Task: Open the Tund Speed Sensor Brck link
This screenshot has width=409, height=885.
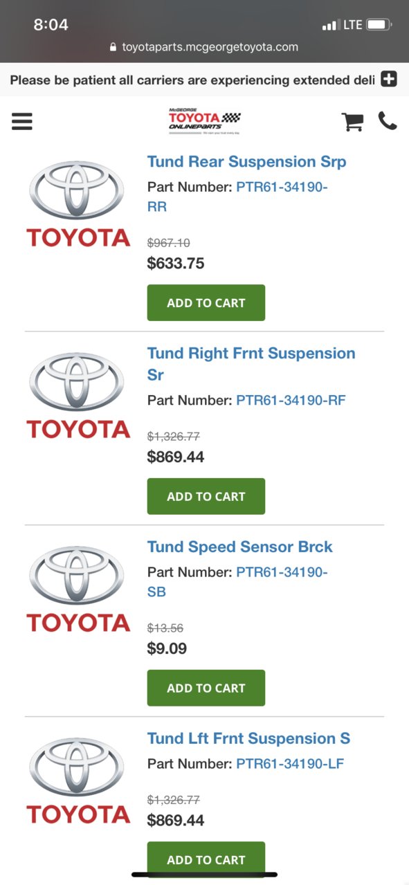Action: [x=240, y=547]
